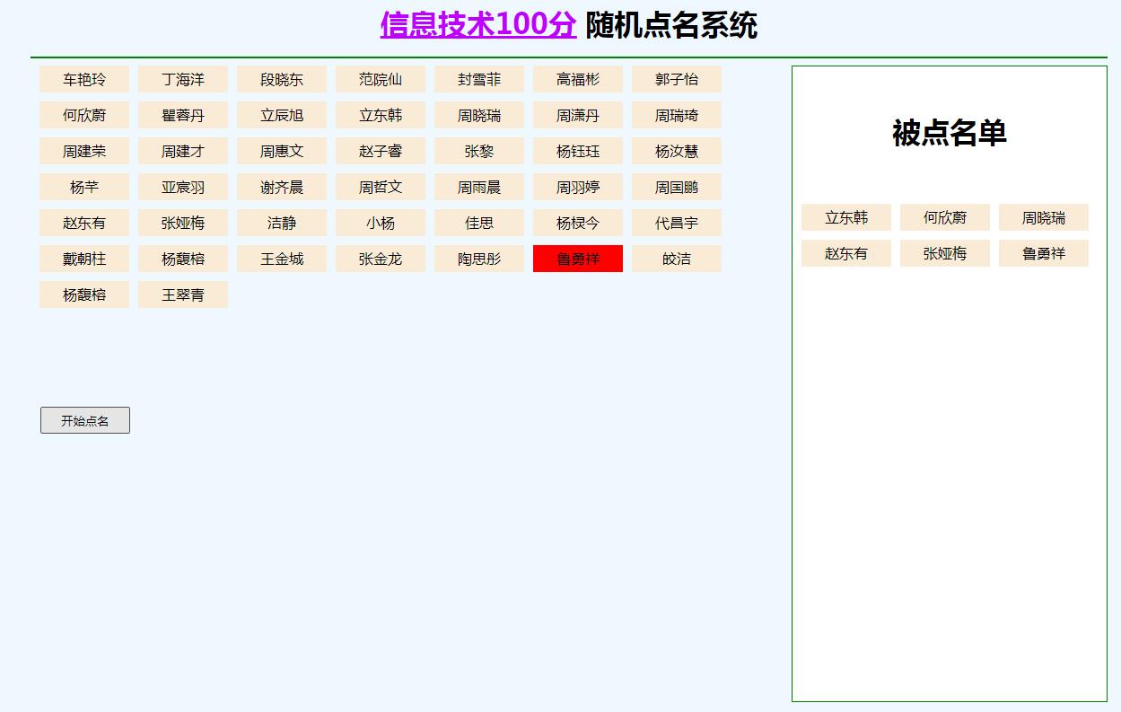Click the name cell 段晓东
Image resolution: width=1121 pixels, height=712 pixels.
[282, 79]
